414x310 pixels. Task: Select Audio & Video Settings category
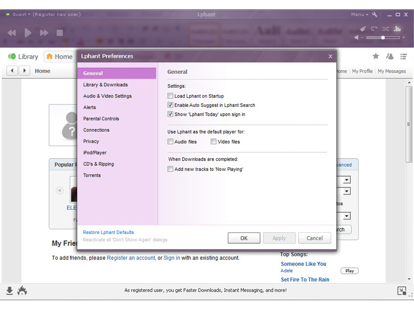tap(108, 96)
